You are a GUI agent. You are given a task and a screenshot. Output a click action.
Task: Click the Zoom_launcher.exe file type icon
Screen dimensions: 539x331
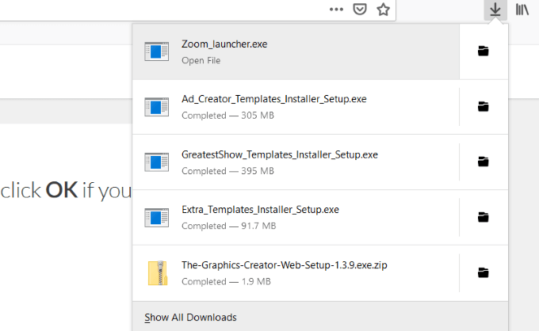coord(157,51)
